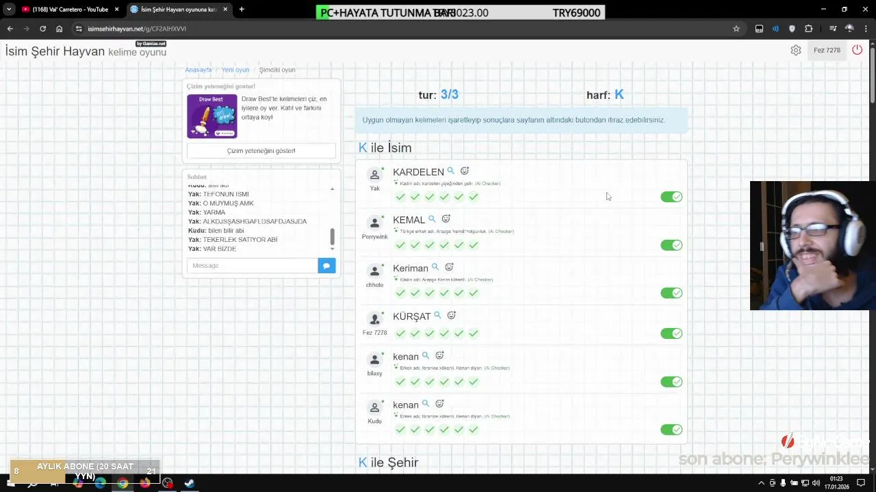Click Yak's player avatar
The width and height of the screenshot is (876, 492).
click(x=374, y=175)
